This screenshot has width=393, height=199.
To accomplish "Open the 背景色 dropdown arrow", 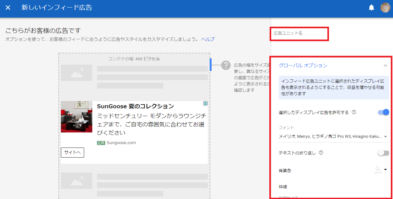I will point(386,169).
